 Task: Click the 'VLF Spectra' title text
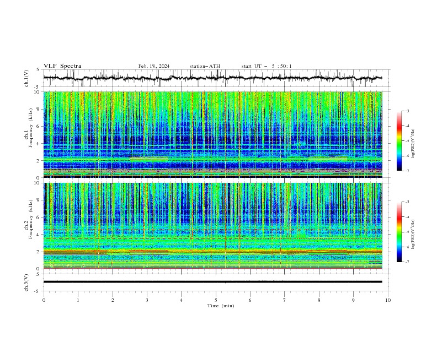tap(62, 66)
